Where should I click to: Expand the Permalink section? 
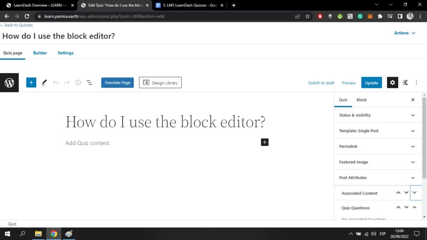[x=377, y=146]
